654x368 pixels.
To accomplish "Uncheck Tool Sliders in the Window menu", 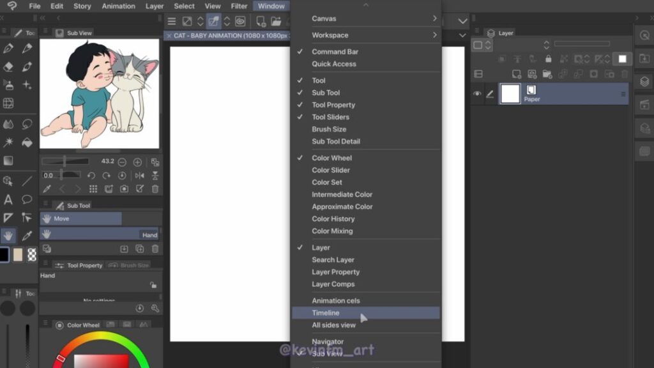I will (330, 117).
